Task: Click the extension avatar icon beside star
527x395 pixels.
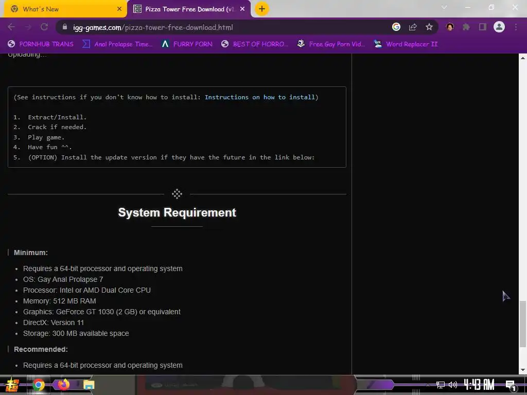Action: point(450,27)
